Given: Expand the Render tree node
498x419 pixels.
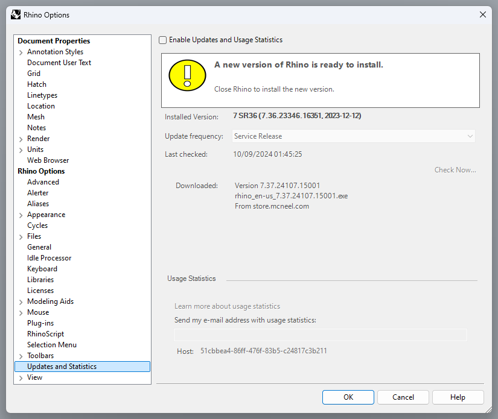Looking at the screenshot, I should coord(21,139).
